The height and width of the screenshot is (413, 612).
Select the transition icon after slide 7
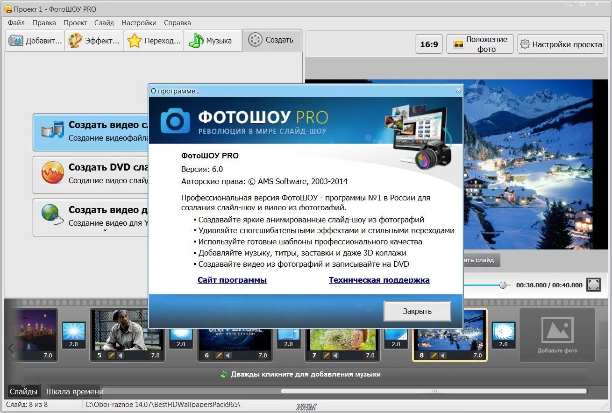pos(396,334)
